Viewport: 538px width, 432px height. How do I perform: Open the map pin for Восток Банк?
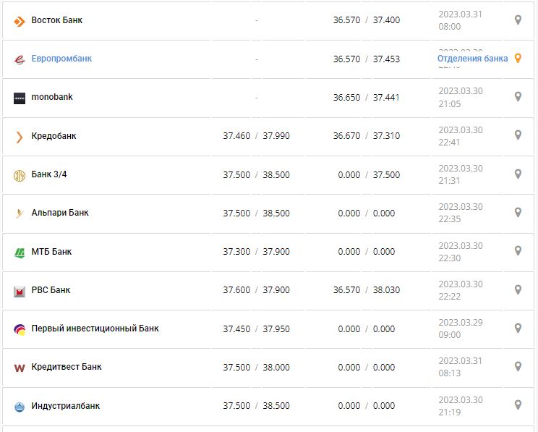[518, 20]
